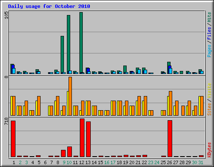Click day label "15" on the x-axis

coord(100,162)
